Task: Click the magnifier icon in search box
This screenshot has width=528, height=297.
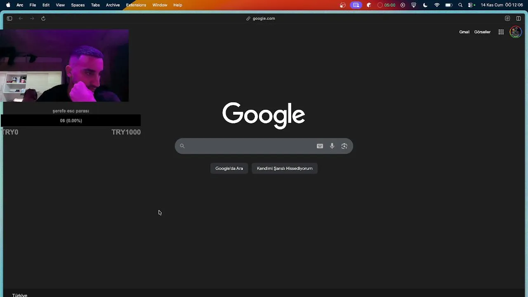Action: (x=182, y=146)
